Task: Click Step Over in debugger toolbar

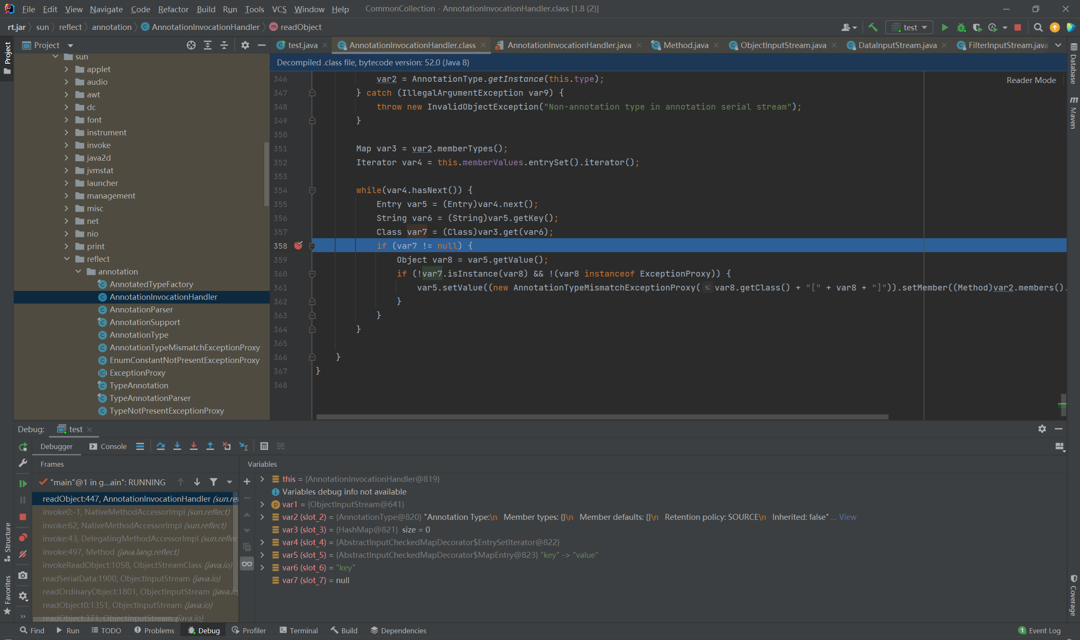Action: (x=160, y=446)
